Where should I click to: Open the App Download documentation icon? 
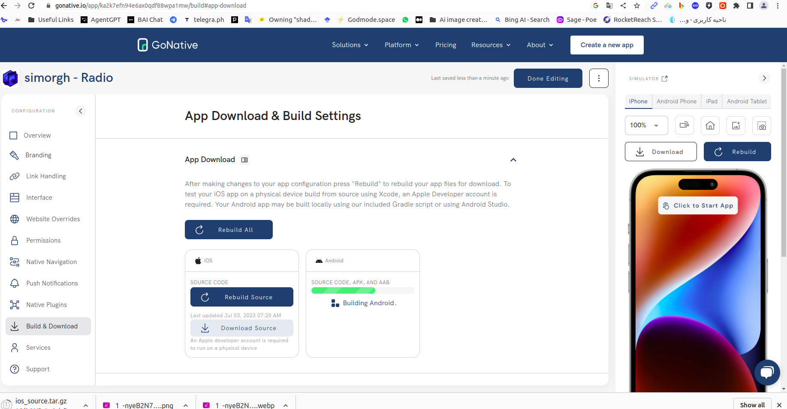point(244,160)
